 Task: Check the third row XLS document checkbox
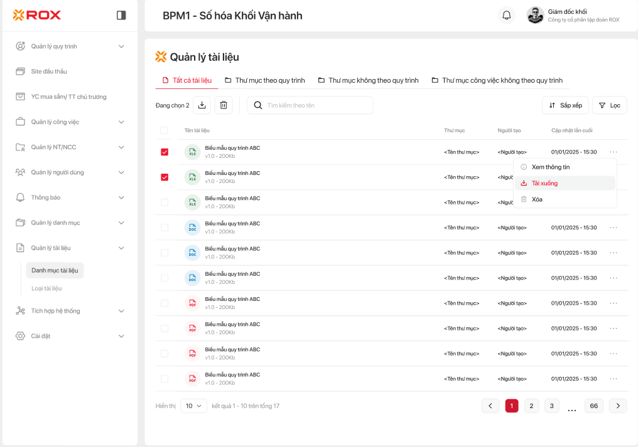tap(165, 202)
